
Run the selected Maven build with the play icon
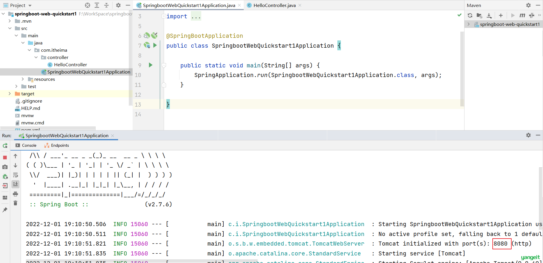click(513, 15)
